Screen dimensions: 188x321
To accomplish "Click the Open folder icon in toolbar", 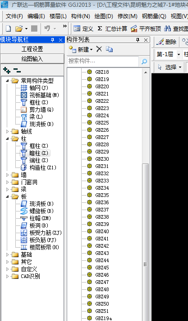I will (18, 29).
